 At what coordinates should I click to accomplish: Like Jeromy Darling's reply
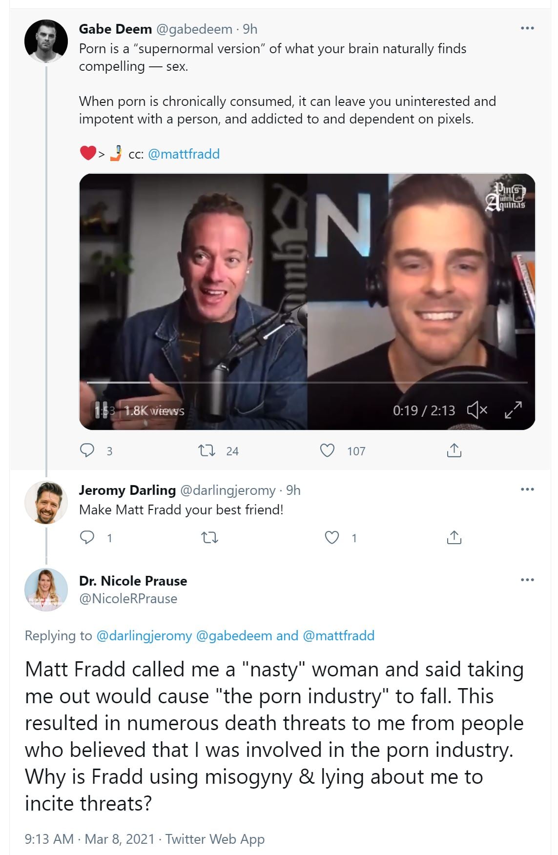pyautogui.click(x=332, y=537)
